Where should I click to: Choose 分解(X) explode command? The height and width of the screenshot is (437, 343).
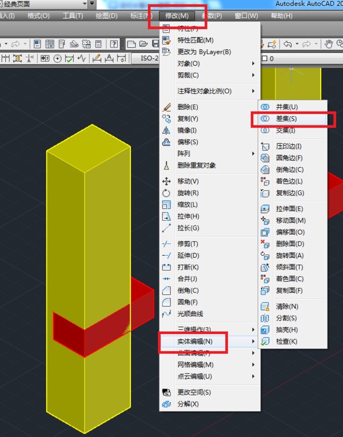pyautogui.click(x=188, y=404)
